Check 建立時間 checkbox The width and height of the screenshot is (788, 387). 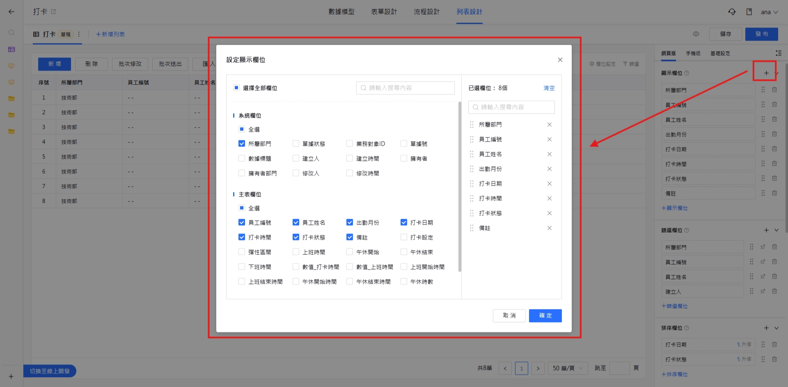(350, 158)
